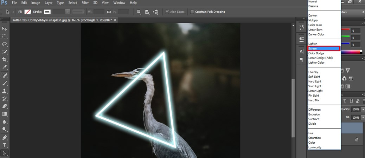This screenshot has height=158, width=365.
Task: Open the Window menu
Action: 119,3
